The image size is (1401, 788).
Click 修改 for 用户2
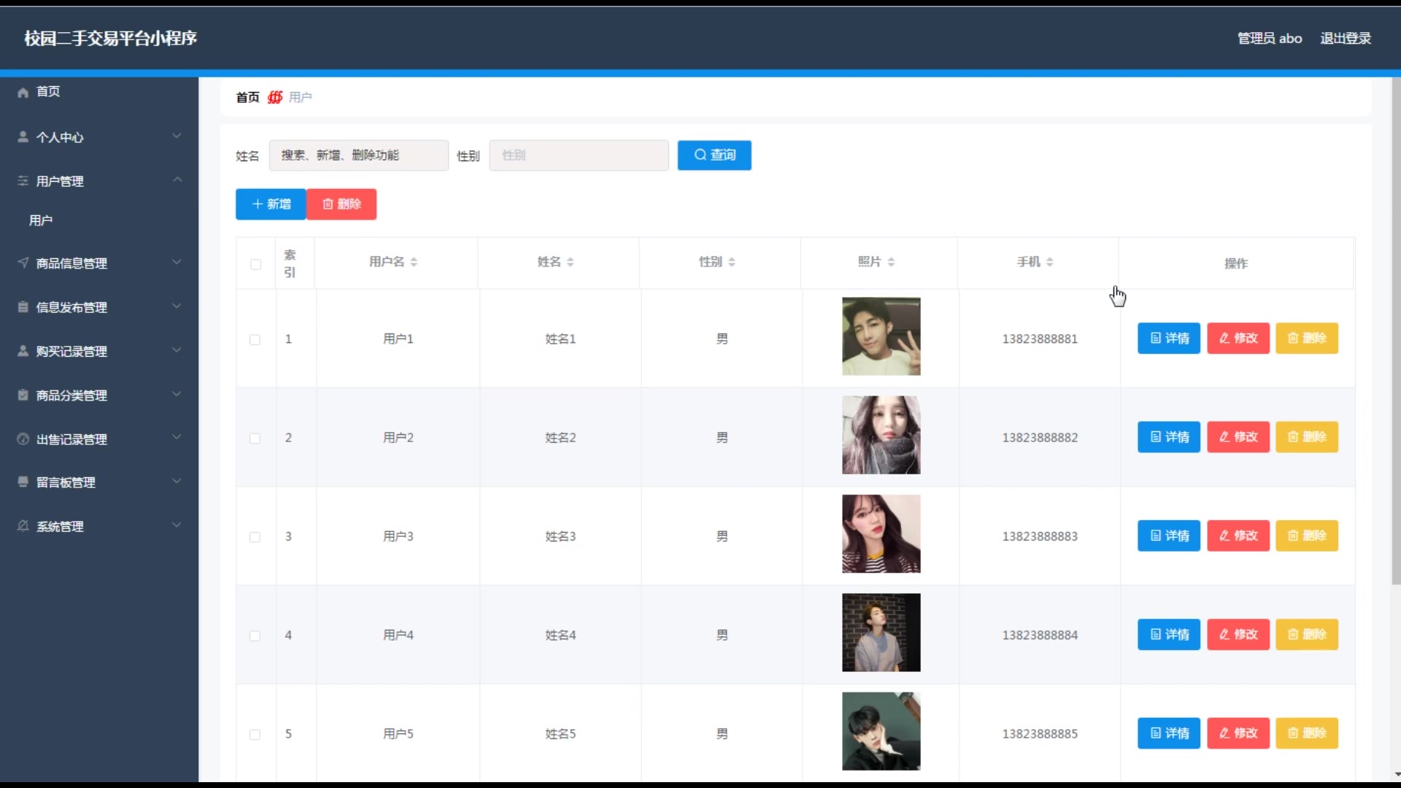point(1238,437)
